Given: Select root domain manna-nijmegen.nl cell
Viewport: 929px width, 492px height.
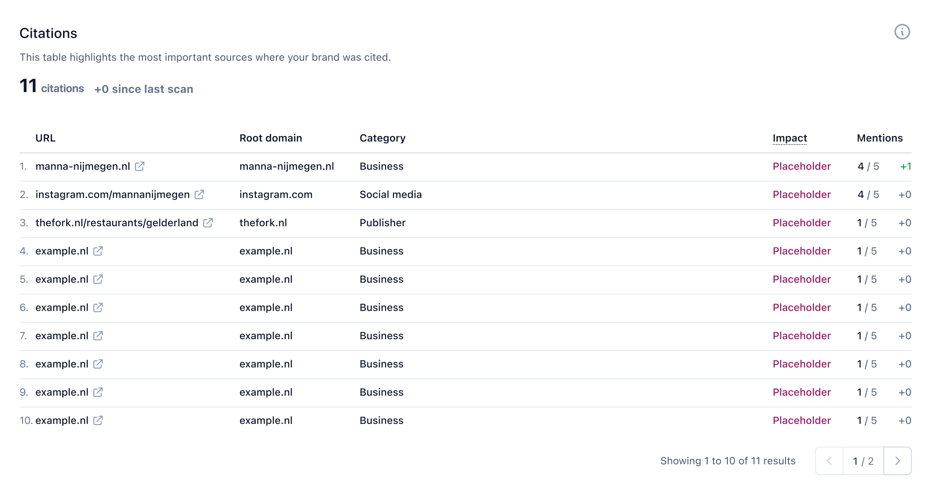Looking at the screenshot, I should point(286,166).
